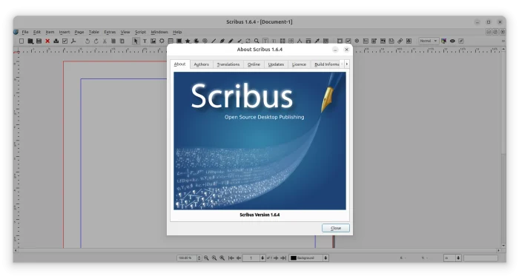The height and width of the screenshot is (279, 519).
Task: Open the Normal image quality dropdown
Action: [429, 41]
